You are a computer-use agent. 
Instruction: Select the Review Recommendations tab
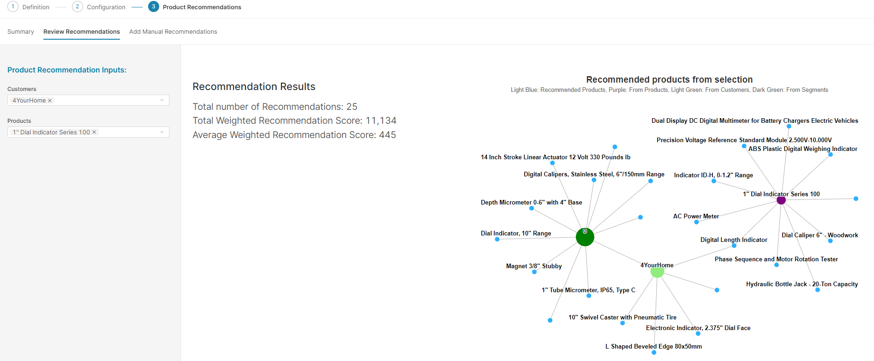click(x=82, y=32)
